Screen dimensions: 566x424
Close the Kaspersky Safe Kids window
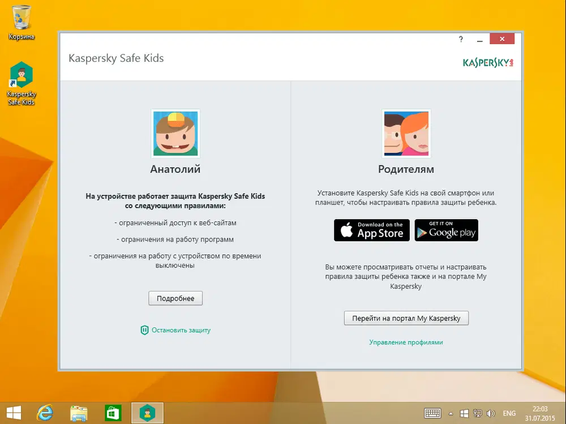point(501,38)
